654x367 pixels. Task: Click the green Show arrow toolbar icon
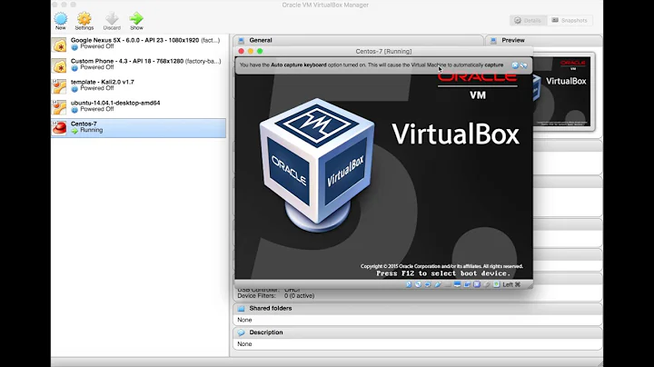tap(136, 21)
